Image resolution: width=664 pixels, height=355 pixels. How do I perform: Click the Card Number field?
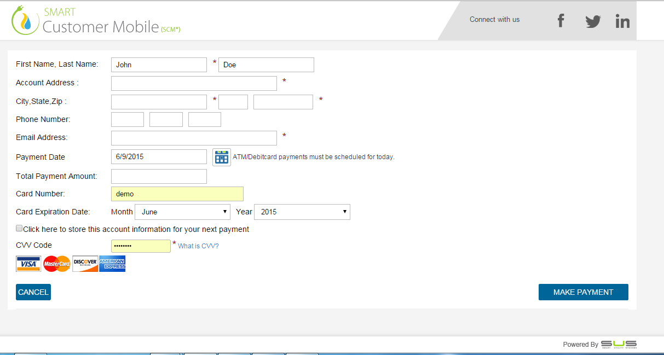tap(177, 194)
